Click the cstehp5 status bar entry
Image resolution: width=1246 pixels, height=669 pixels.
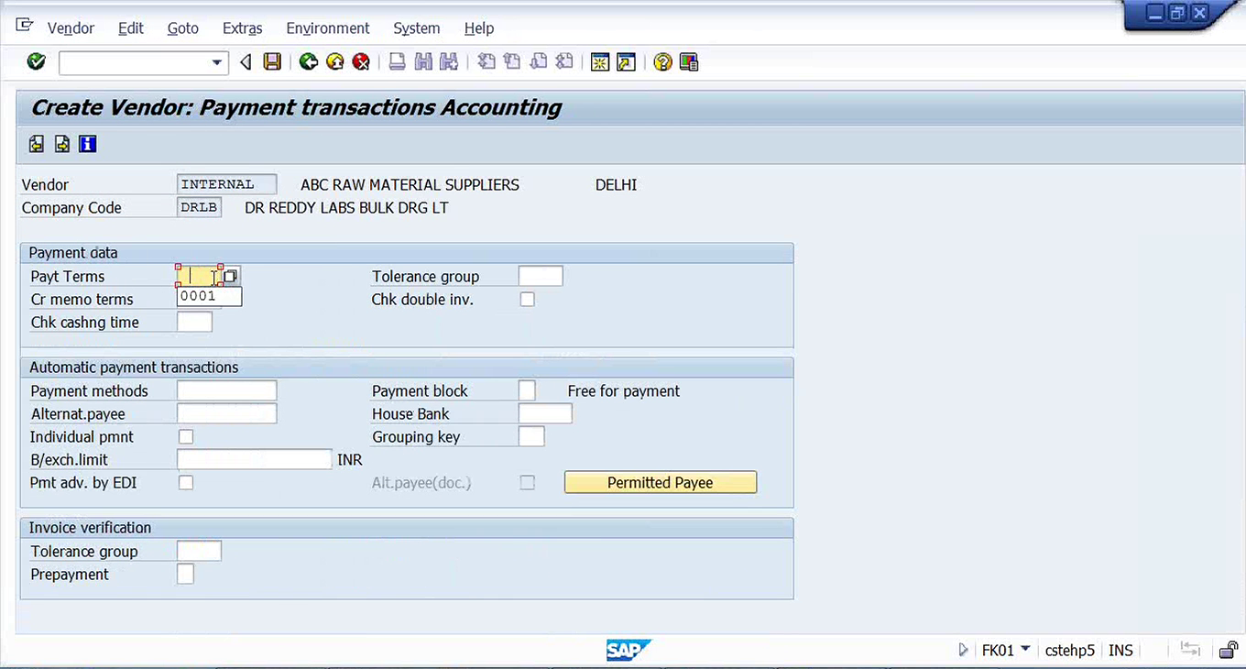[x=1070, y=650]
